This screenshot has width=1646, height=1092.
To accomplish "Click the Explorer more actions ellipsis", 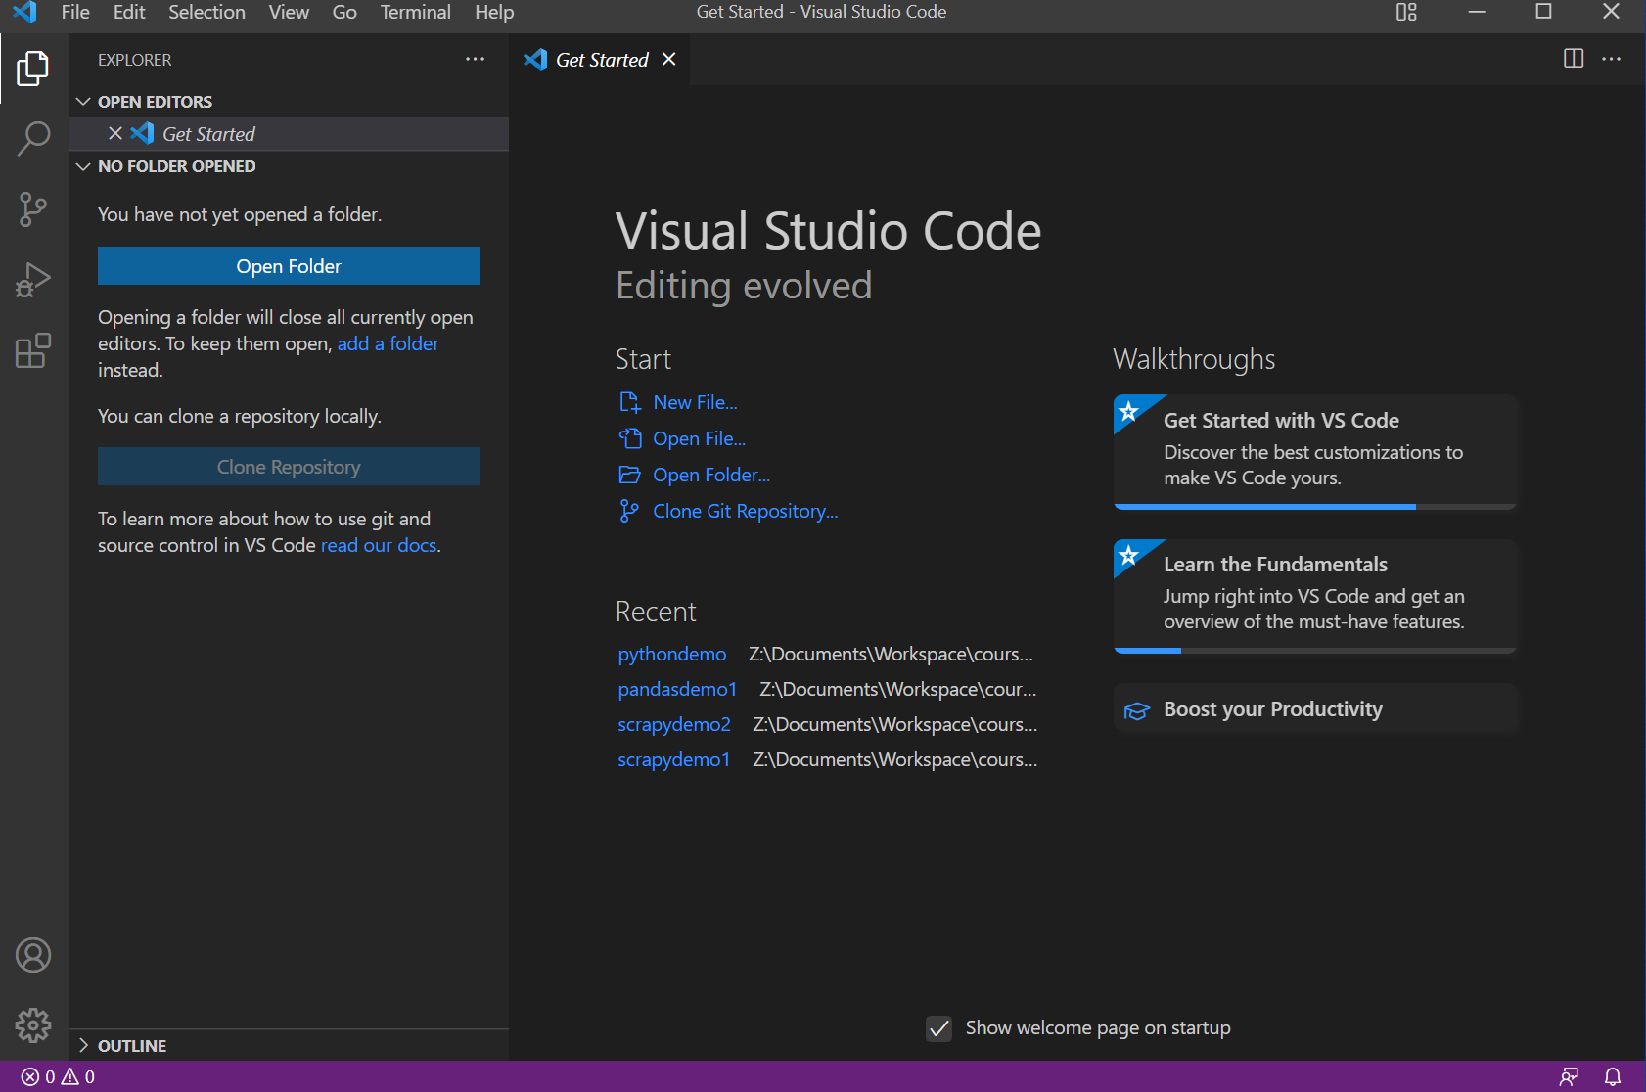I will 476,60.
